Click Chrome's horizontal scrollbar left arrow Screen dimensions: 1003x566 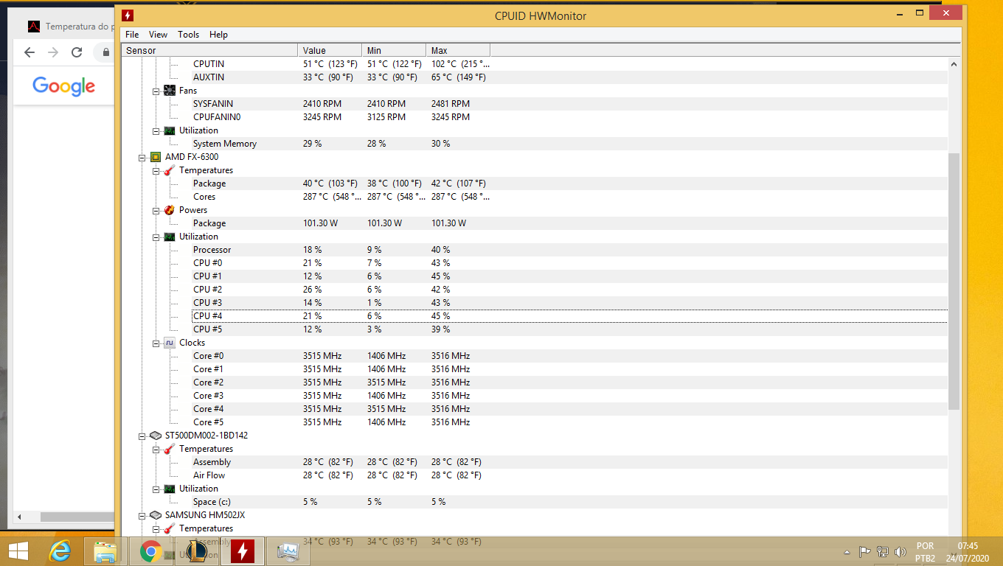19,517
